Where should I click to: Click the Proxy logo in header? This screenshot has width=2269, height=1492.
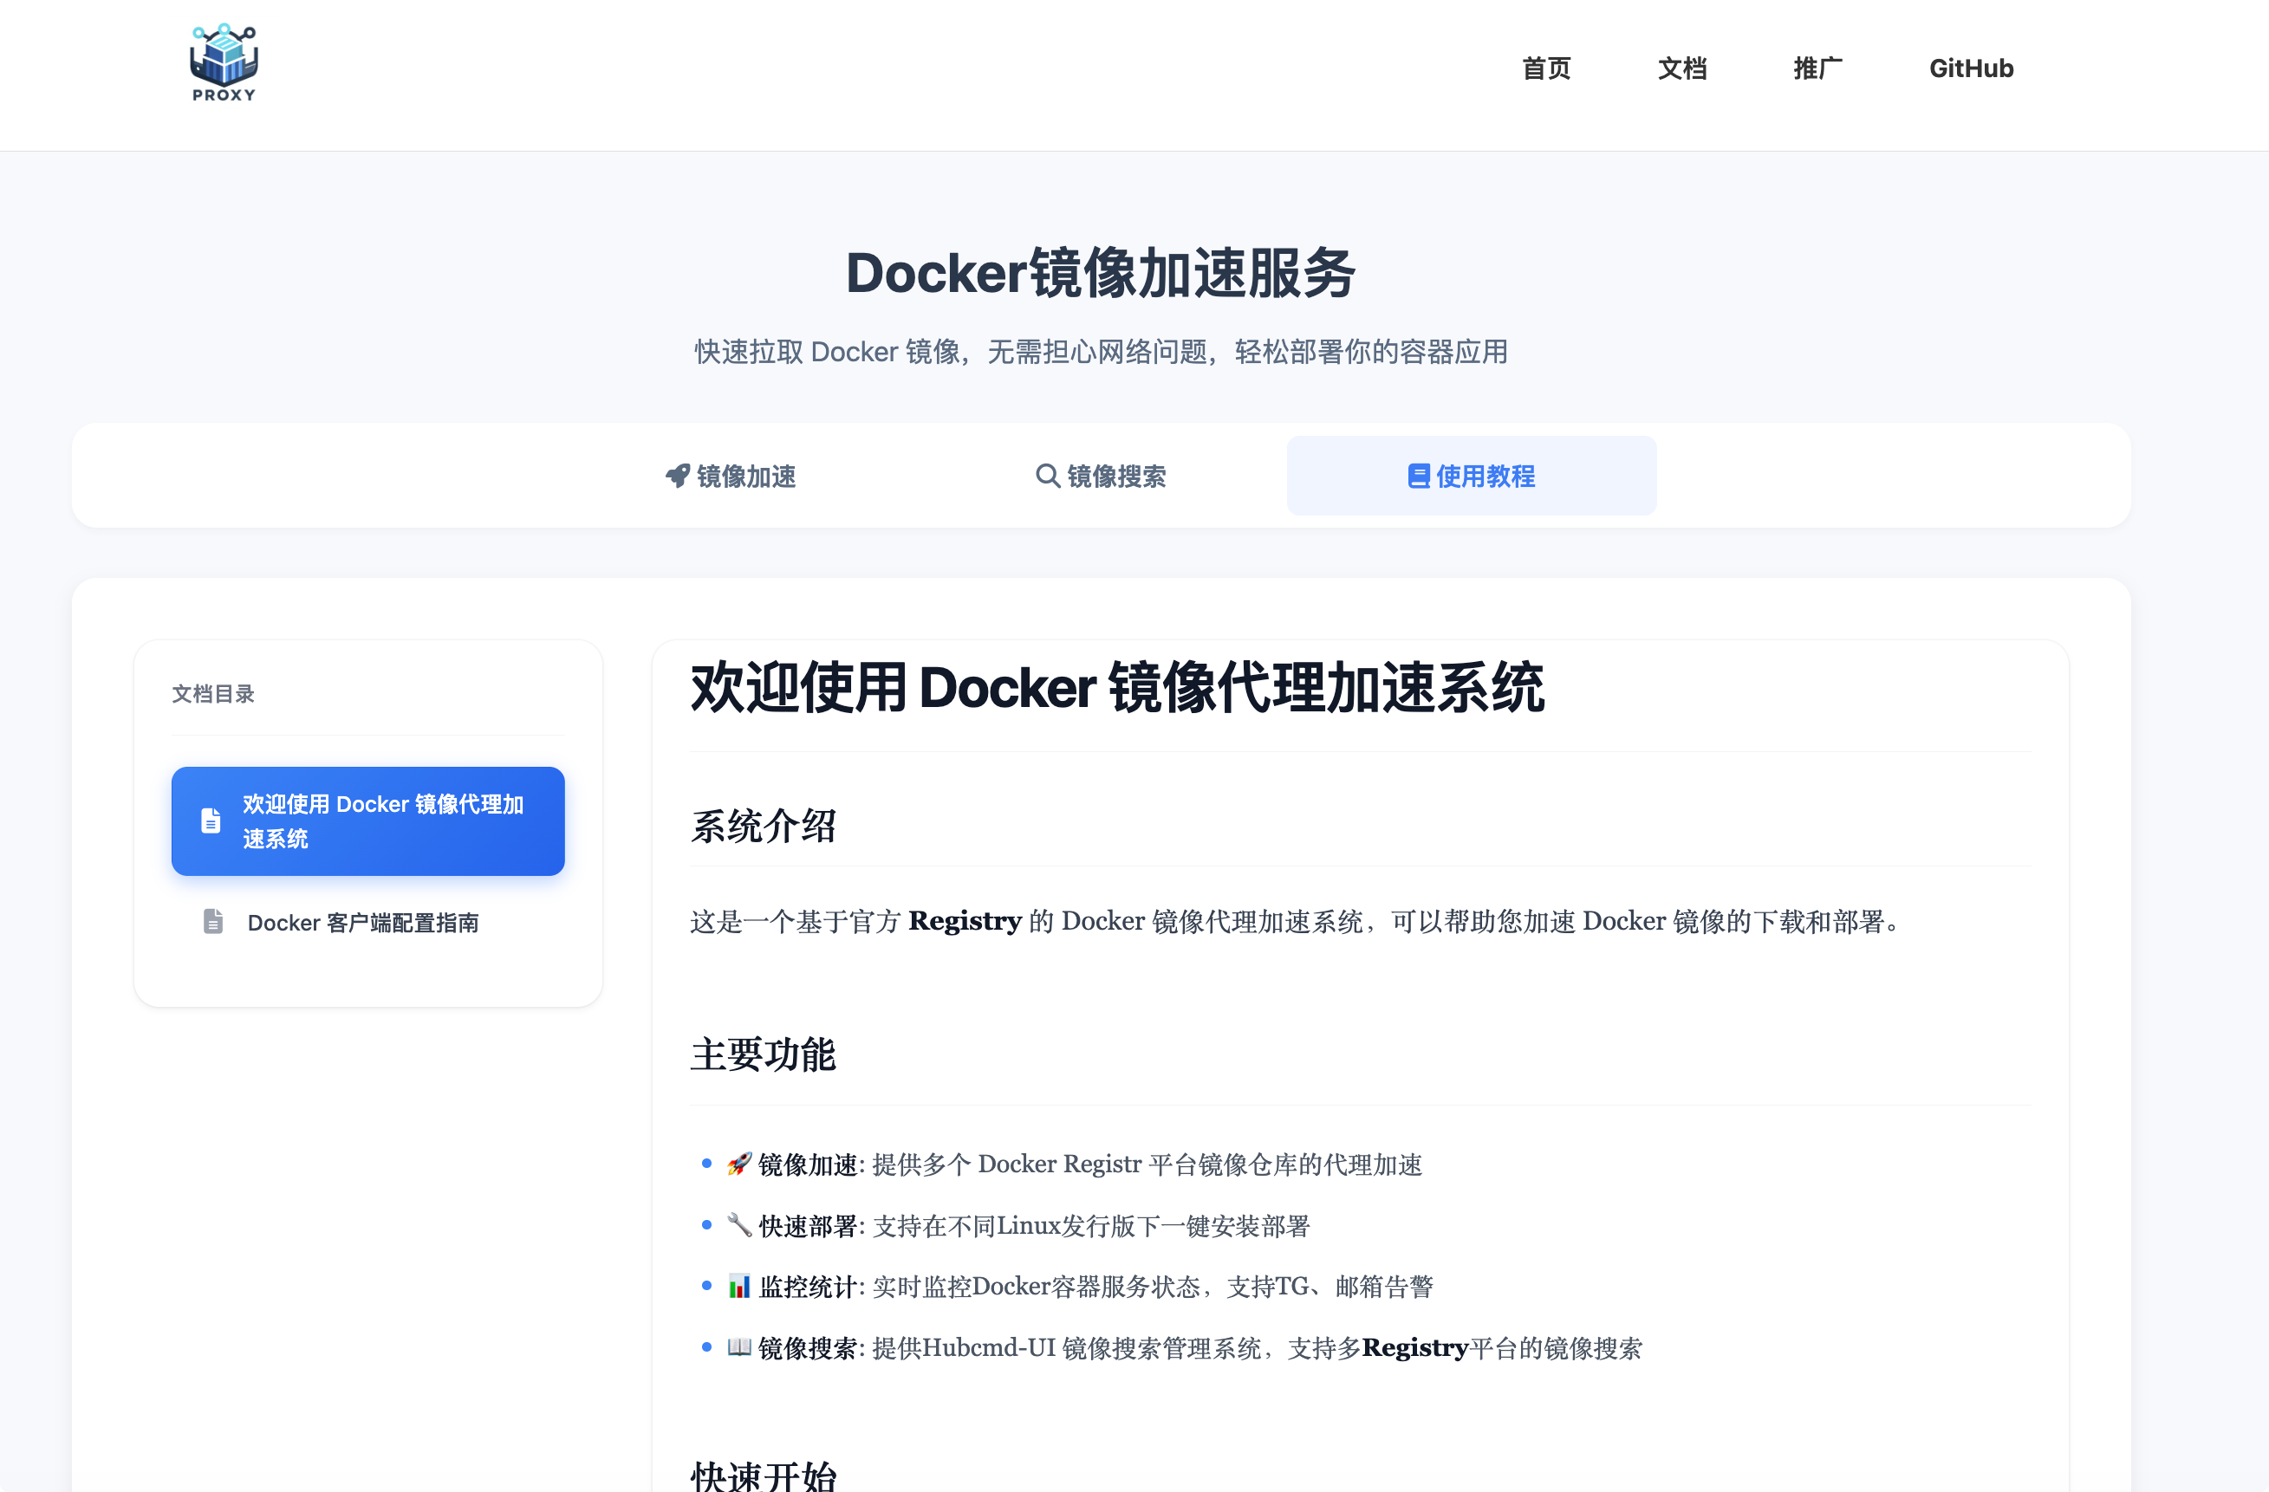click(223, 63)
